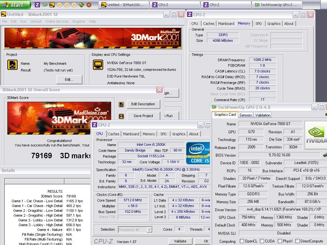Click the orange gear quick launch icon
Viewport: 327px width, 245px height.
point(89,4)
